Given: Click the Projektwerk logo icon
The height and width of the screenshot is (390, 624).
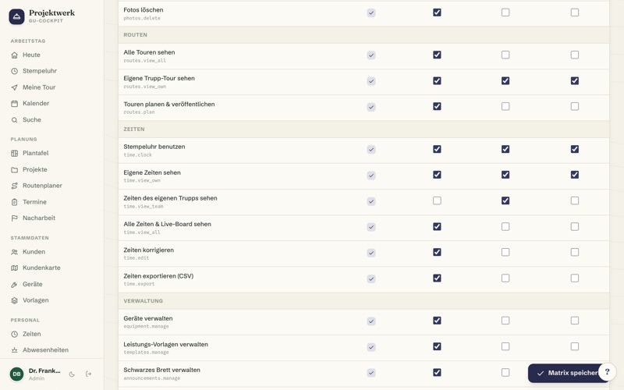Looking at the screenshot, I should (16, 16).
